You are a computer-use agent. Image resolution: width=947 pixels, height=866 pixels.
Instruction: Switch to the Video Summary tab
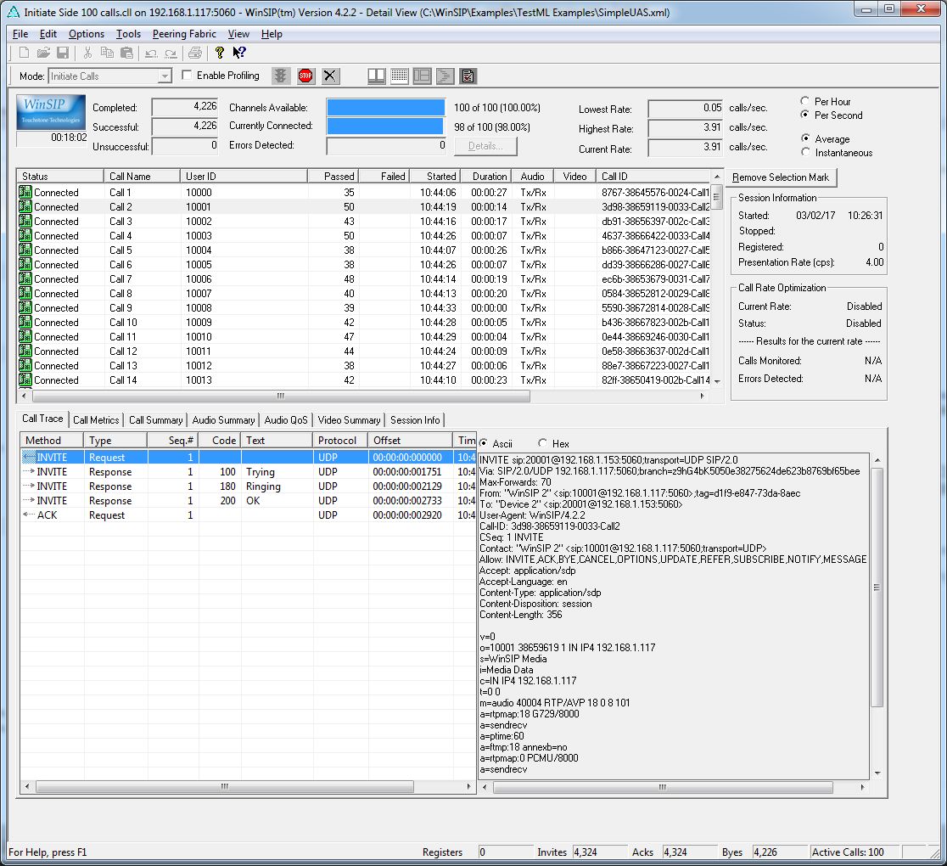349,420
